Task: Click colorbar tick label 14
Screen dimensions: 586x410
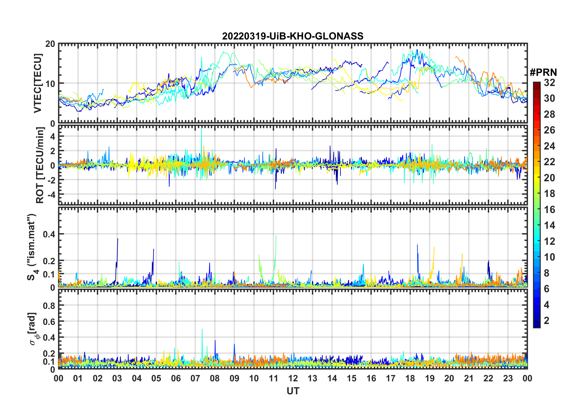Action: 549,225
